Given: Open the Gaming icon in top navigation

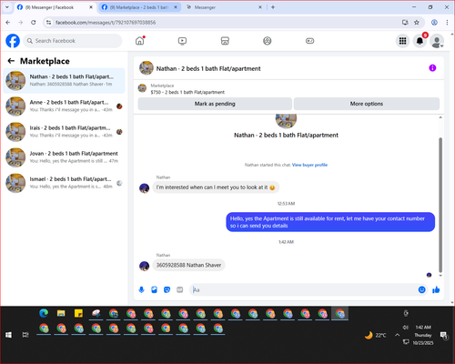Looking at the screenshot, I should coord(309,41).
